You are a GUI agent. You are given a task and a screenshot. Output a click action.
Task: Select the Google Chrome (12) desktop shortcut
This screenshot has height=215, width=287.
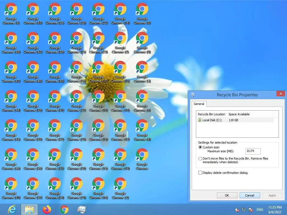click(x=120, y=130)
